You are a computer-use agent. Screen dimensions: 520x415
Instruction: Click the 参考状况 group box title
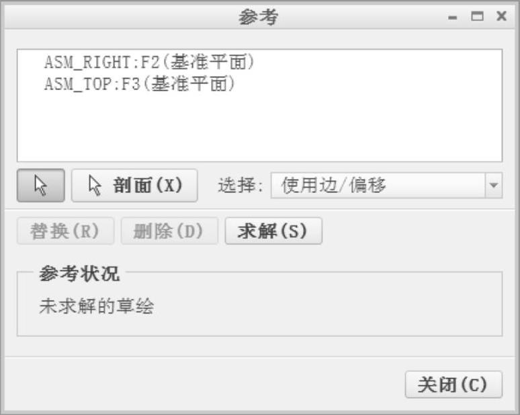[x=79, y=274]
